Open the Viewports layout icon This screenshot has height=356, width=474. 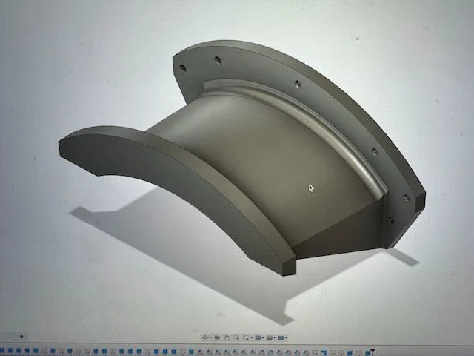coord(281,338)
